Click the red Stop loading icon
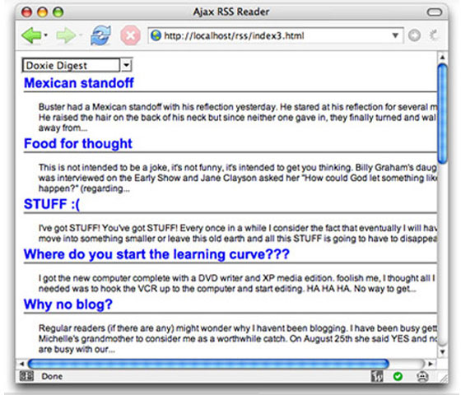This screenshot has height=395, width=461. tap(130, 35)
